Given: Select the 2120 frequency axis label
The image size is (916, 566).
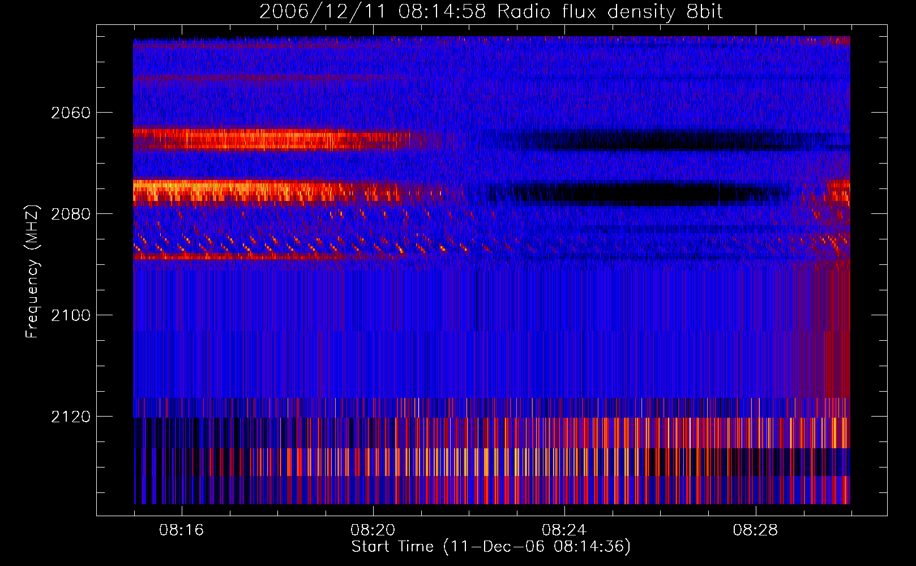Looking at the screenshot, I should coord(71,417).
